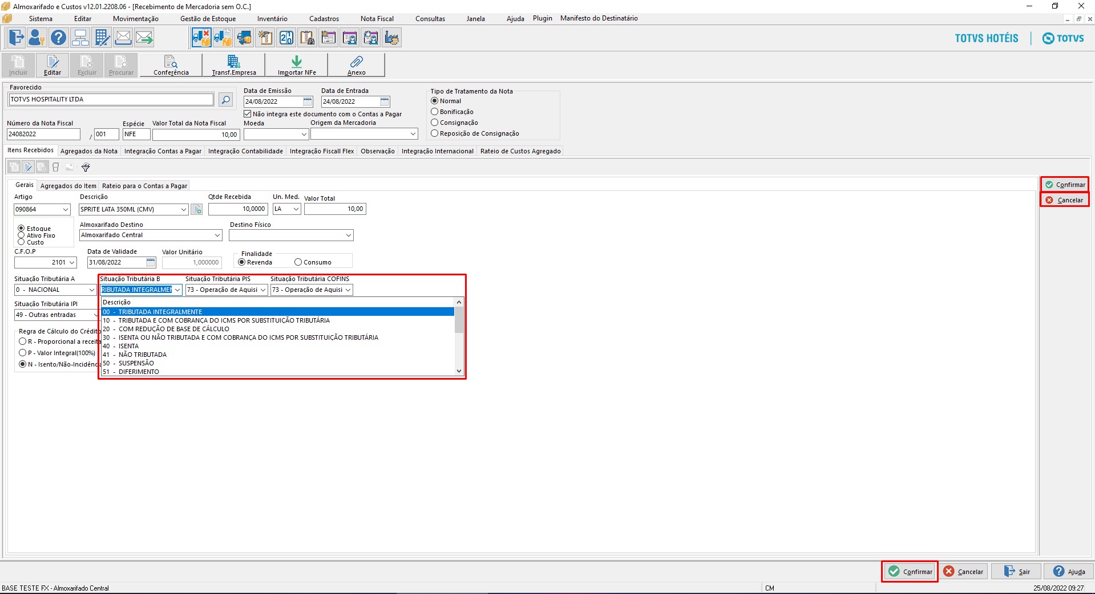The height and width of the screenshot is (594, 1095).
Task: Open the Data de Emissão calendar icon
Action: 308,101
